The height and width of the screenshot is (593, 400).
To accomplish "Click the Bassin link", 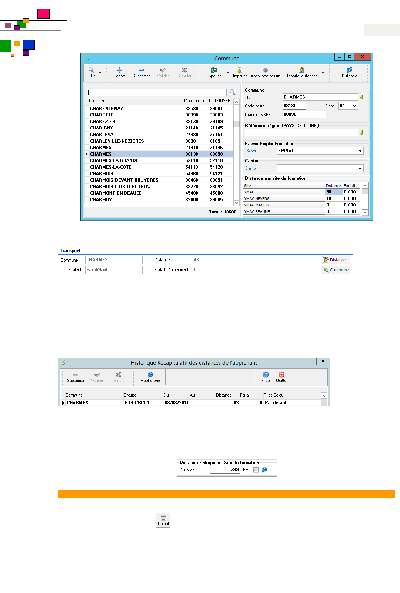I will [252, 151].
